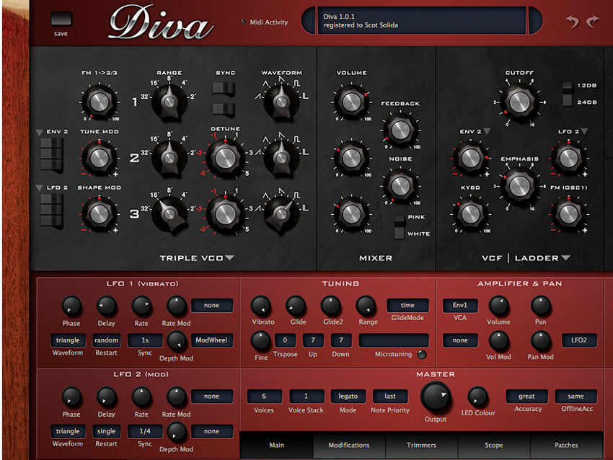Image resolution: width=613 pixels, height=460 pixels.
Task: Click the Voices count field
Action: point(265,397)
